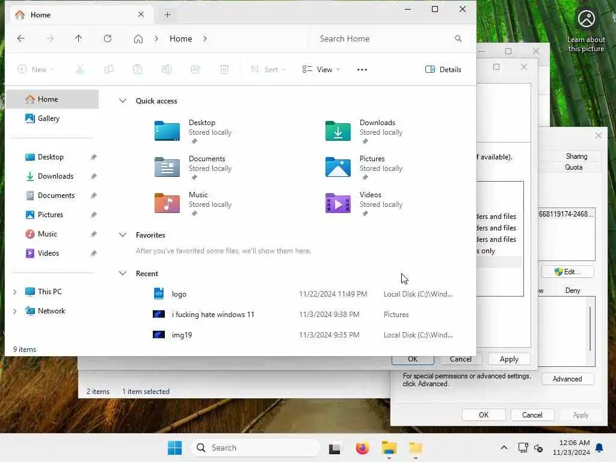This screenshot has width=616, height=462.
Task: Click the Copy toolbar icon
Action: tap(109, 70)
